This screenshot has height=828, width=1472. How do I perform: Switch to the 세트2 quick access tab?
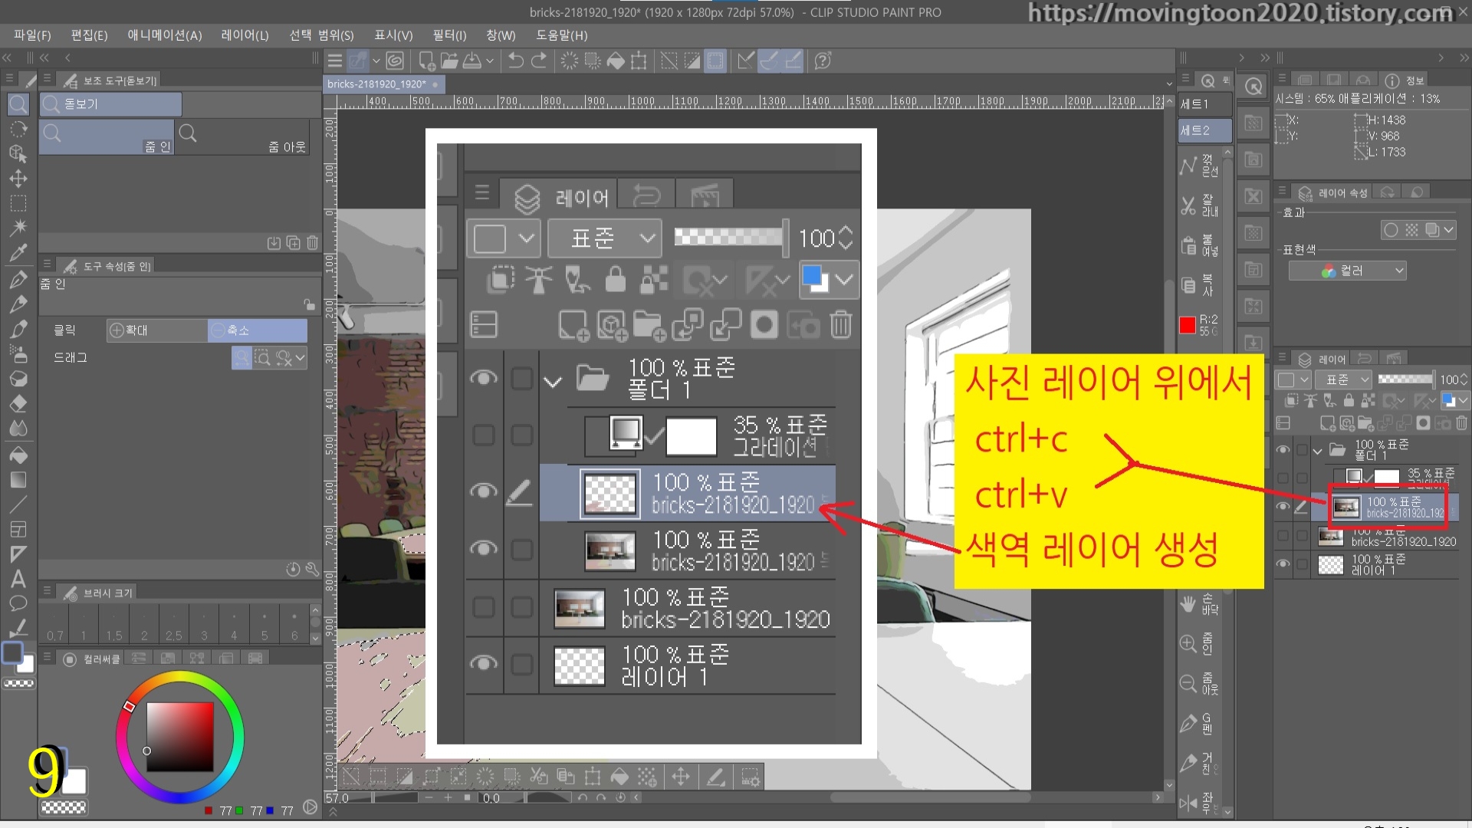(x=1204, y=130)
